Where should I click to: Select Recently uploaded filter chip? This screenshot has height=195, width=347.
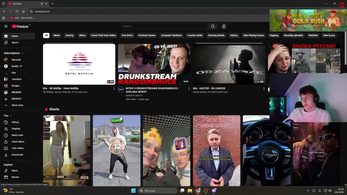293,35
